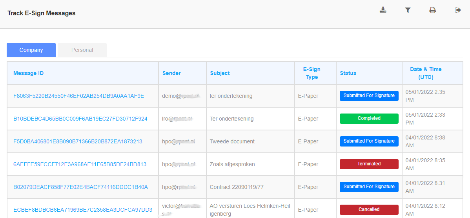470x218 pixels.
Task: Open message ID starting with F8063F52
Action: tap(79, 96)
